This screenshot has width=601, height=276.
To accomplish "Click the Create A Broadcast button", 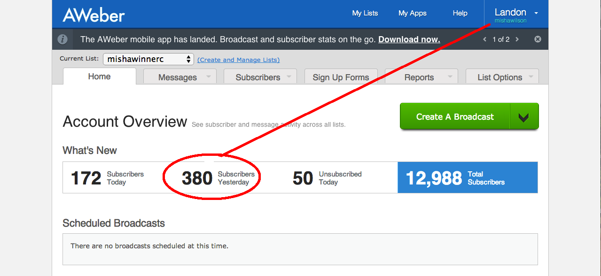I will [454, 117].
